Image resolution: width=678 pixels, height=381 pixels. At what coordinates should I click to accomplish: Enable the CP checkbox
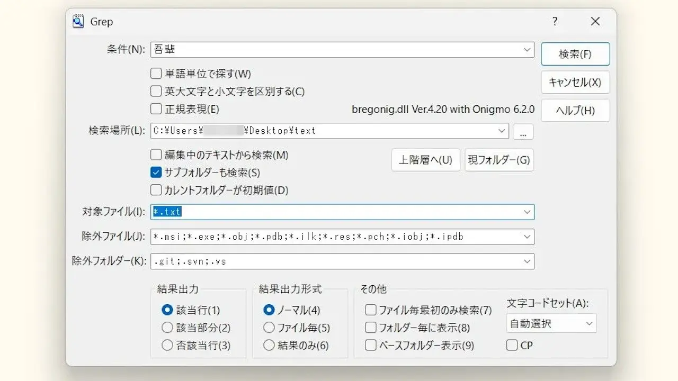pyautogui.click(x=512, y=344)
